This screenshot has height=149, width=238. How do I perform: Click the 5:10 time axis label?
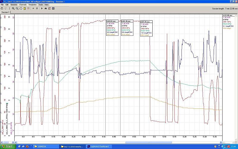pos(164,137)
